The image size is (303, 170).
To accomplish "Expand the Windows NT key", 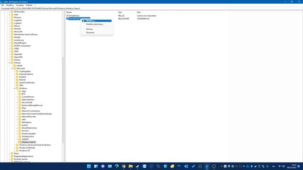I will (15, 151).
